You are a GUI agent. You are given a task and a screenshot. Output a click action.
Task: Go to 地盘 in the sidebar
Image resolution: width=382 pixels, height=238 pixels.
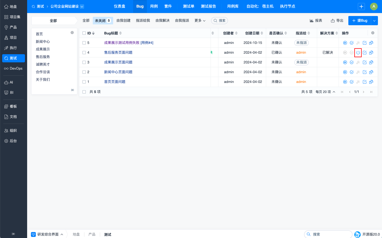pos(14,7)
